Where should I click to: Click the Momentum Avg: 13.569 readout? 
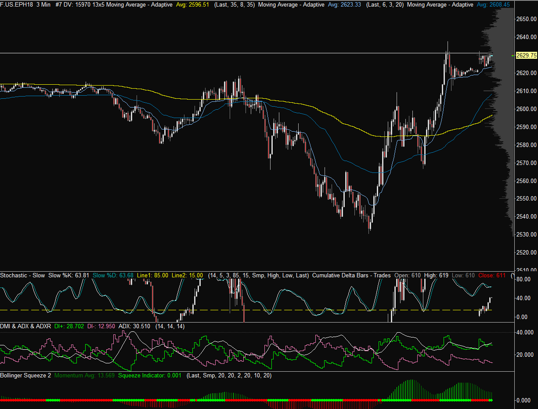coord(85,376)
